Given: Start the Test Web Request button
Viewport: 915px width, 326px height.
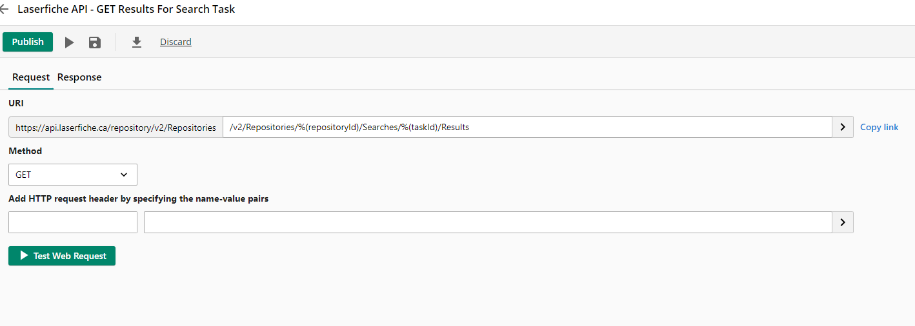Looking at the screenshot, I should coord(62,256).
